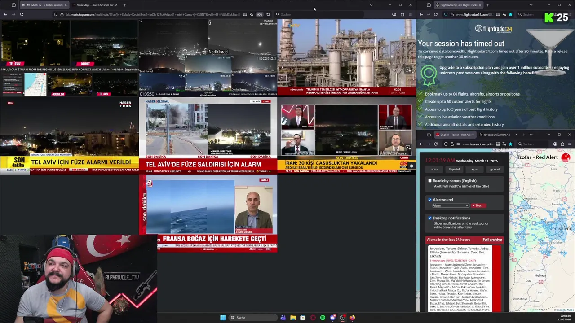The width and height of the screenshot is (575, 323).
Task: Bookmark the Multi TV page with star icon
Action: (268, 14)
